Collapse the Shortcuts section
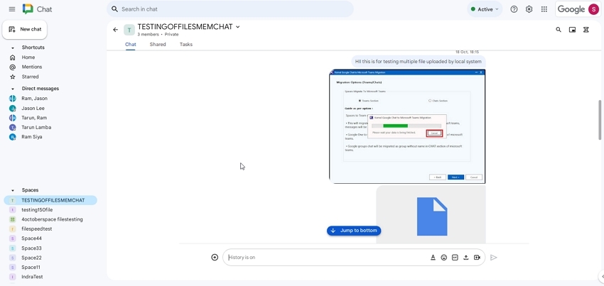The image size is (604, 286). coord(12,48)
